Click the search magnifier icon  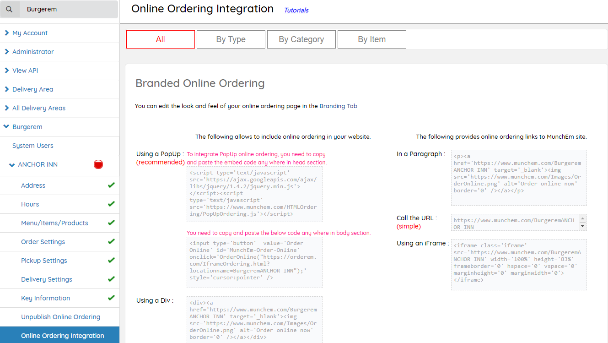pyautogui.click(x=9, y=9)
